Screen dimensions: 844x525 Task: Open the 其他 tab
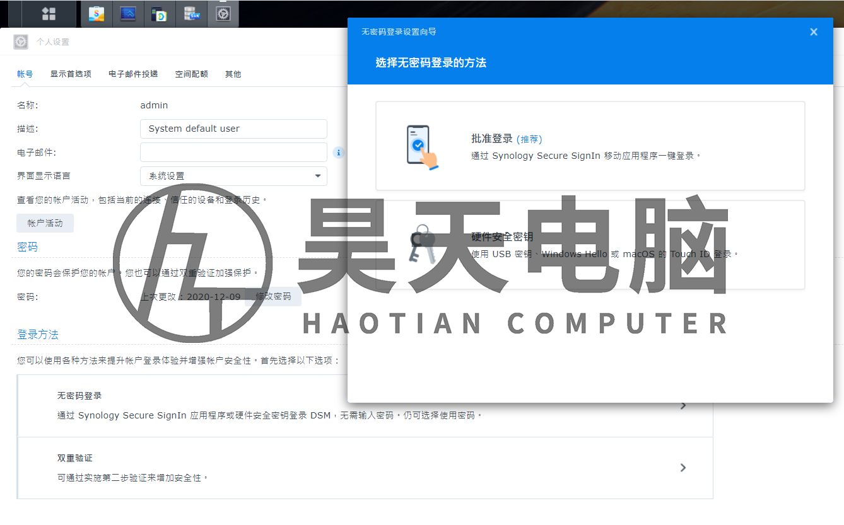(x=232, y=74)
